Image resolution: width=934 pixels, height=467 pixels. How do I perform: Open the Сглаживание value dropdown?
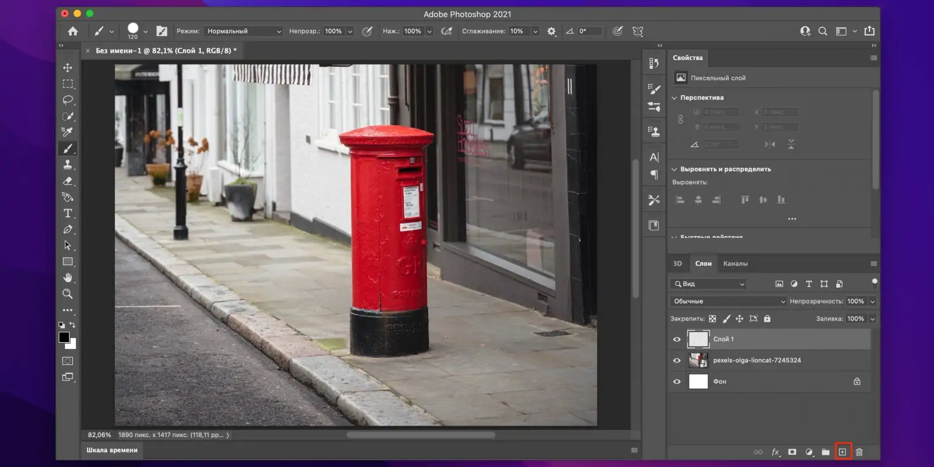point(536,31)
